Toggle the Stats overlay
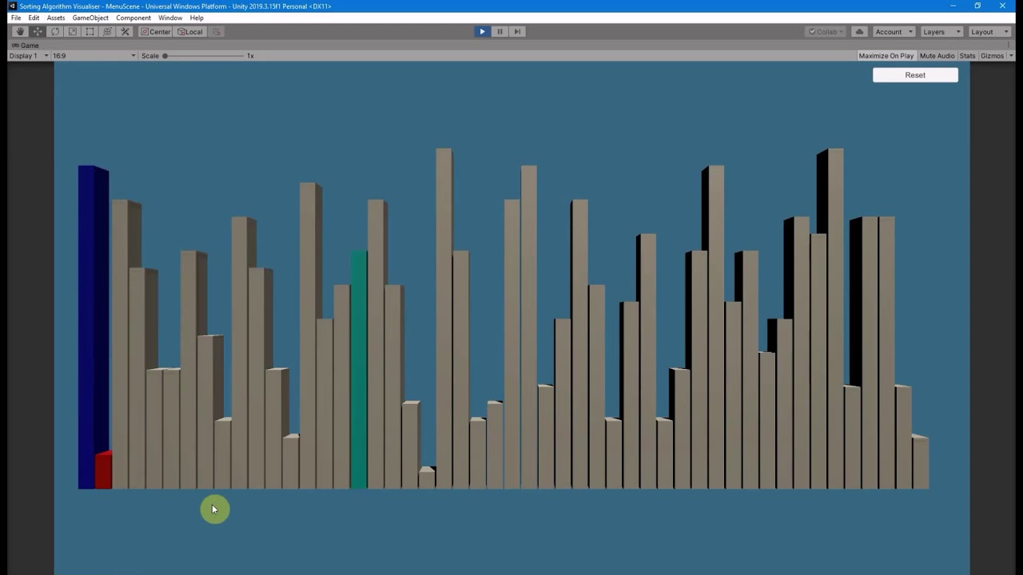The width and height of the screenshot is (1023, 575). tap(967, 56)
